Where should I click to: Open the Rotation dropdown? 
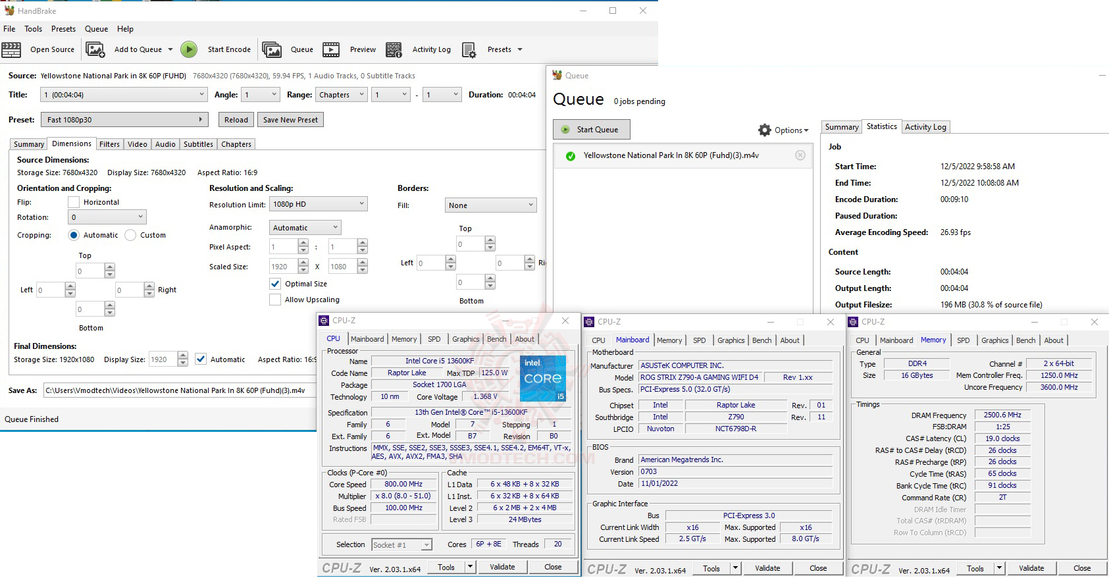pyautogui.click(x=107, y=217)
